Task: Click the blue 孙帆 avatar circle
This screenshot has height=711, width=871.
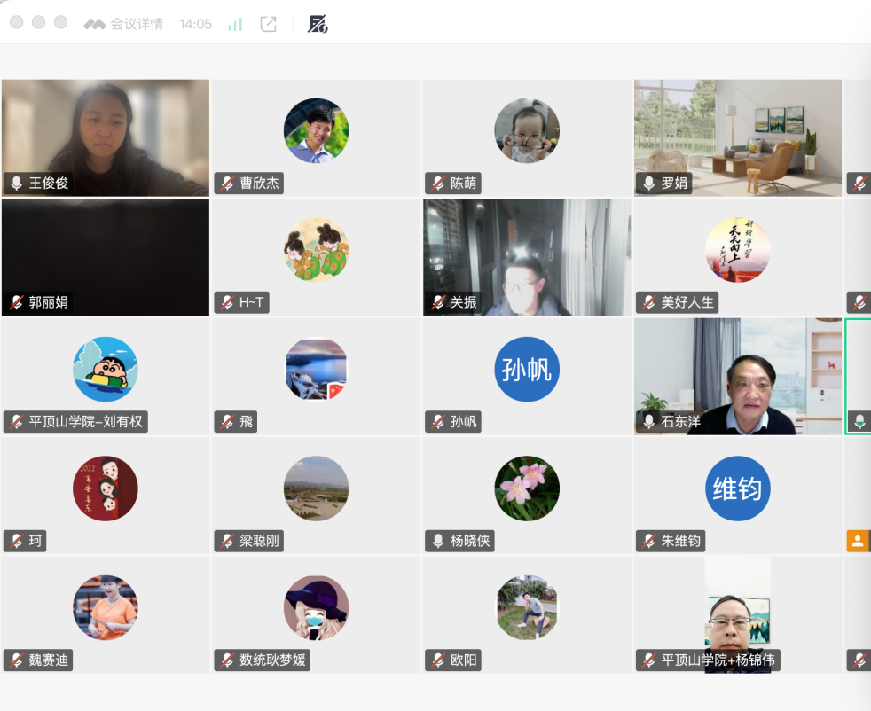Action: pos(527,369)
